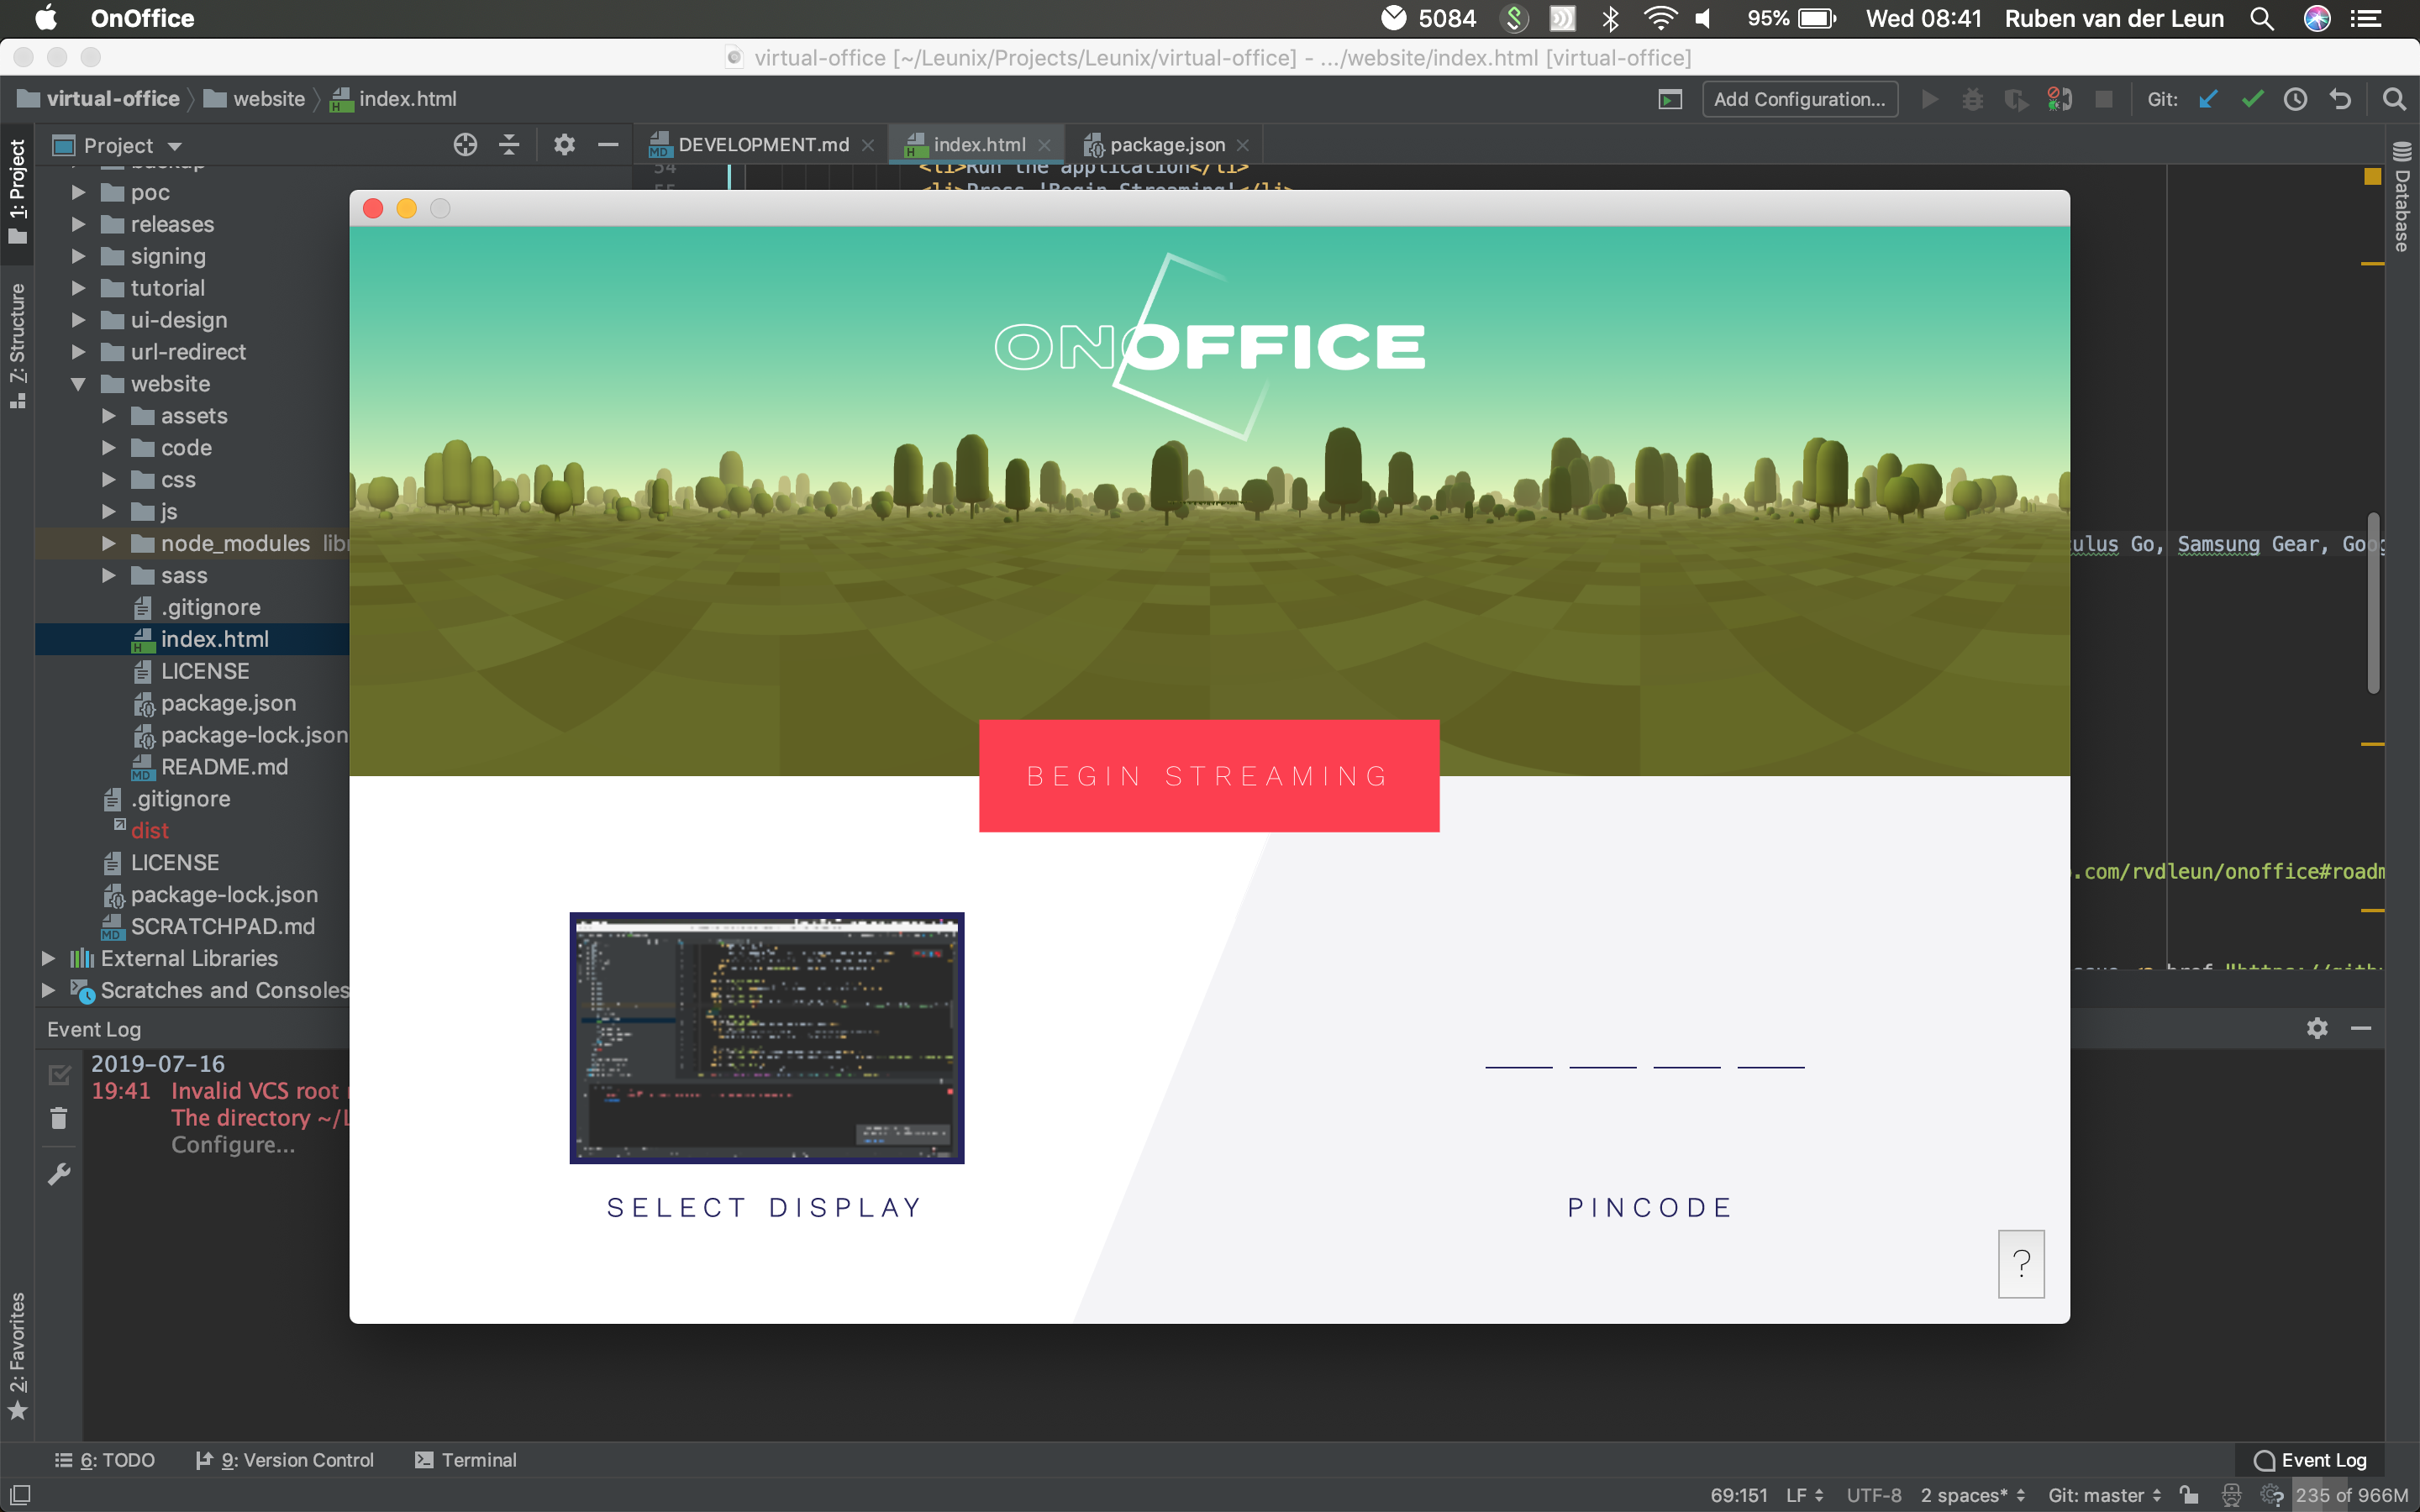Switch to the package.json tab
Image resolution: width=2420 pixels, height=1512 pixels.
1165,144
